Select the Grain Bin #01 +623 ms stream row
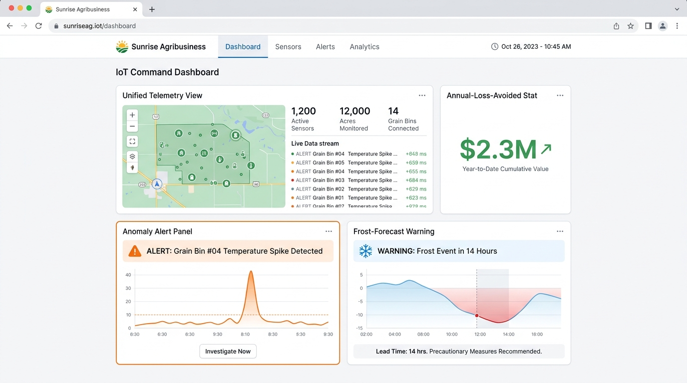The width and height of the screenshot is (687, 383). tap(359, 198)
